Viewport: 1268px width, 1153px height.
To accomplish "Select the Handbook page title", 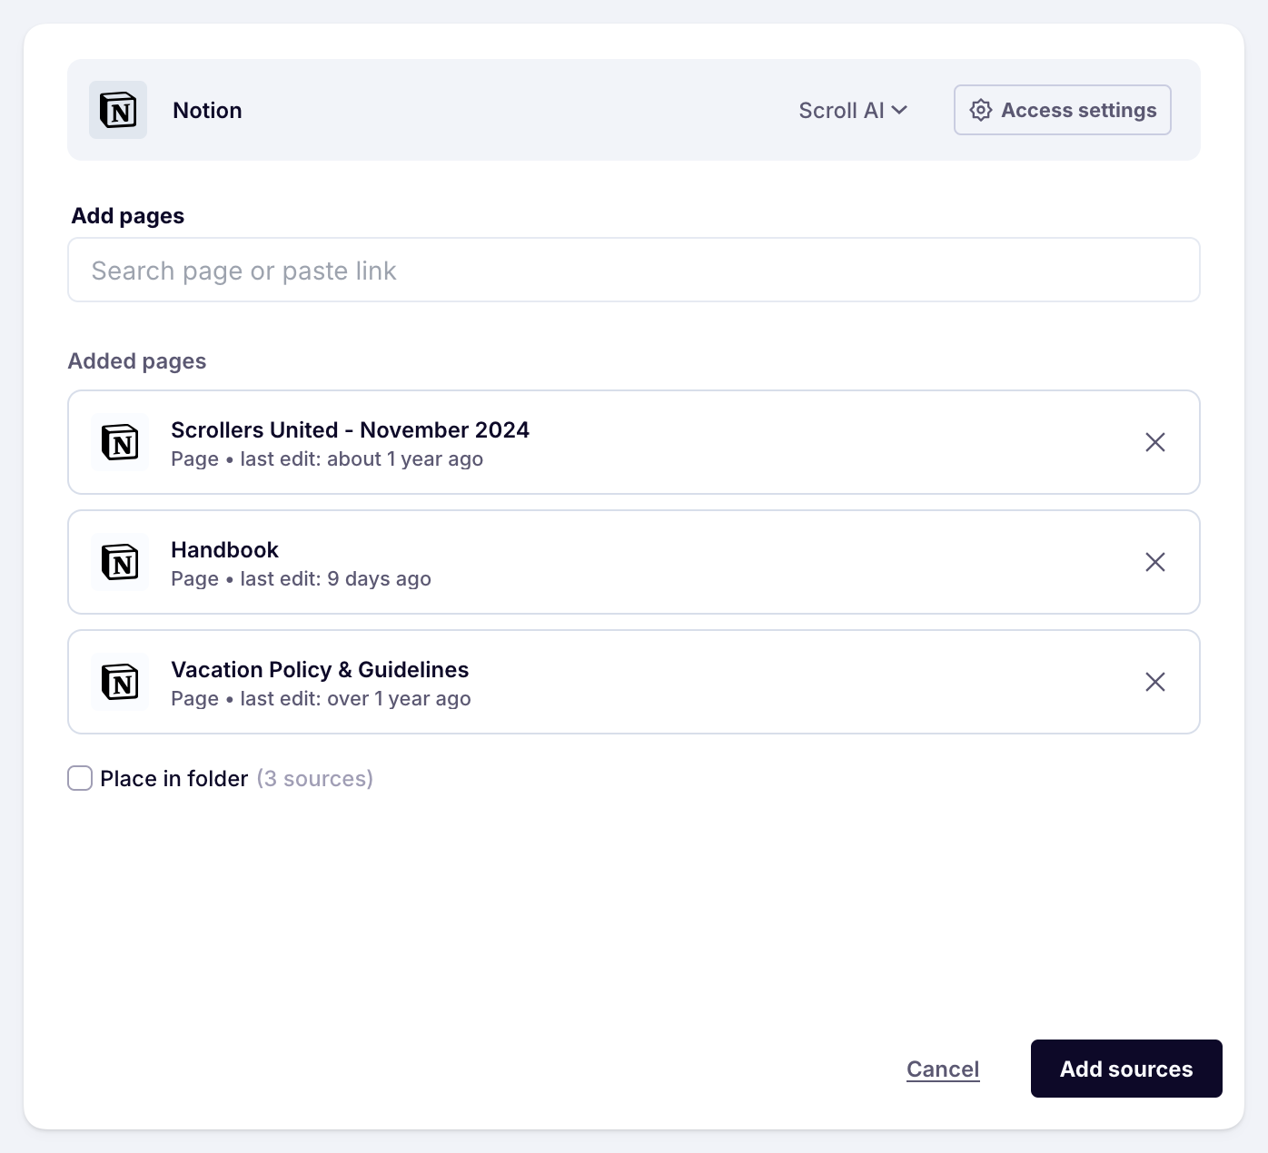I will tap(224, 550).
